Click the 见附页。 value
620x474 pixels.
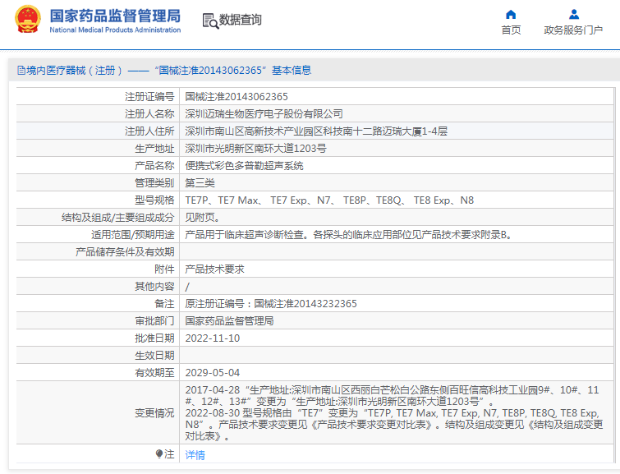(202, 218)
